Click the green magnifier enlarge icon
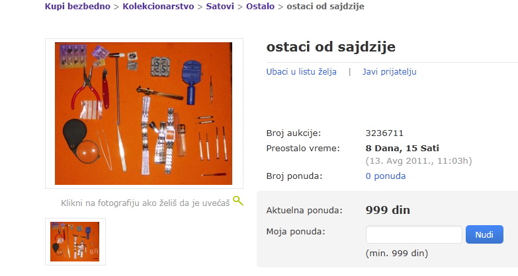The image size is (518, 276). (238, 201)
